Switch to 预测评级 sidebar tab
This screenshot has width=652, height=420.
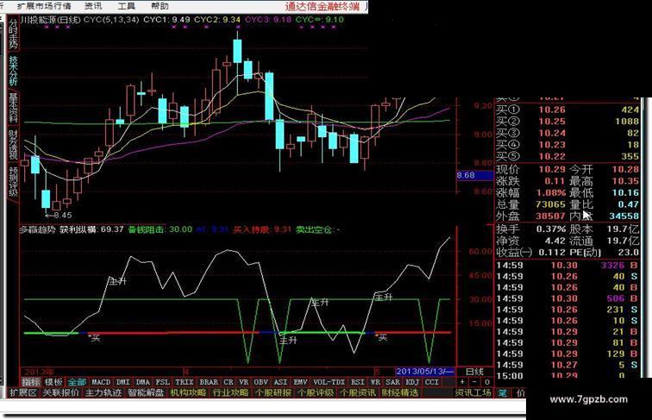pos(13,181)
